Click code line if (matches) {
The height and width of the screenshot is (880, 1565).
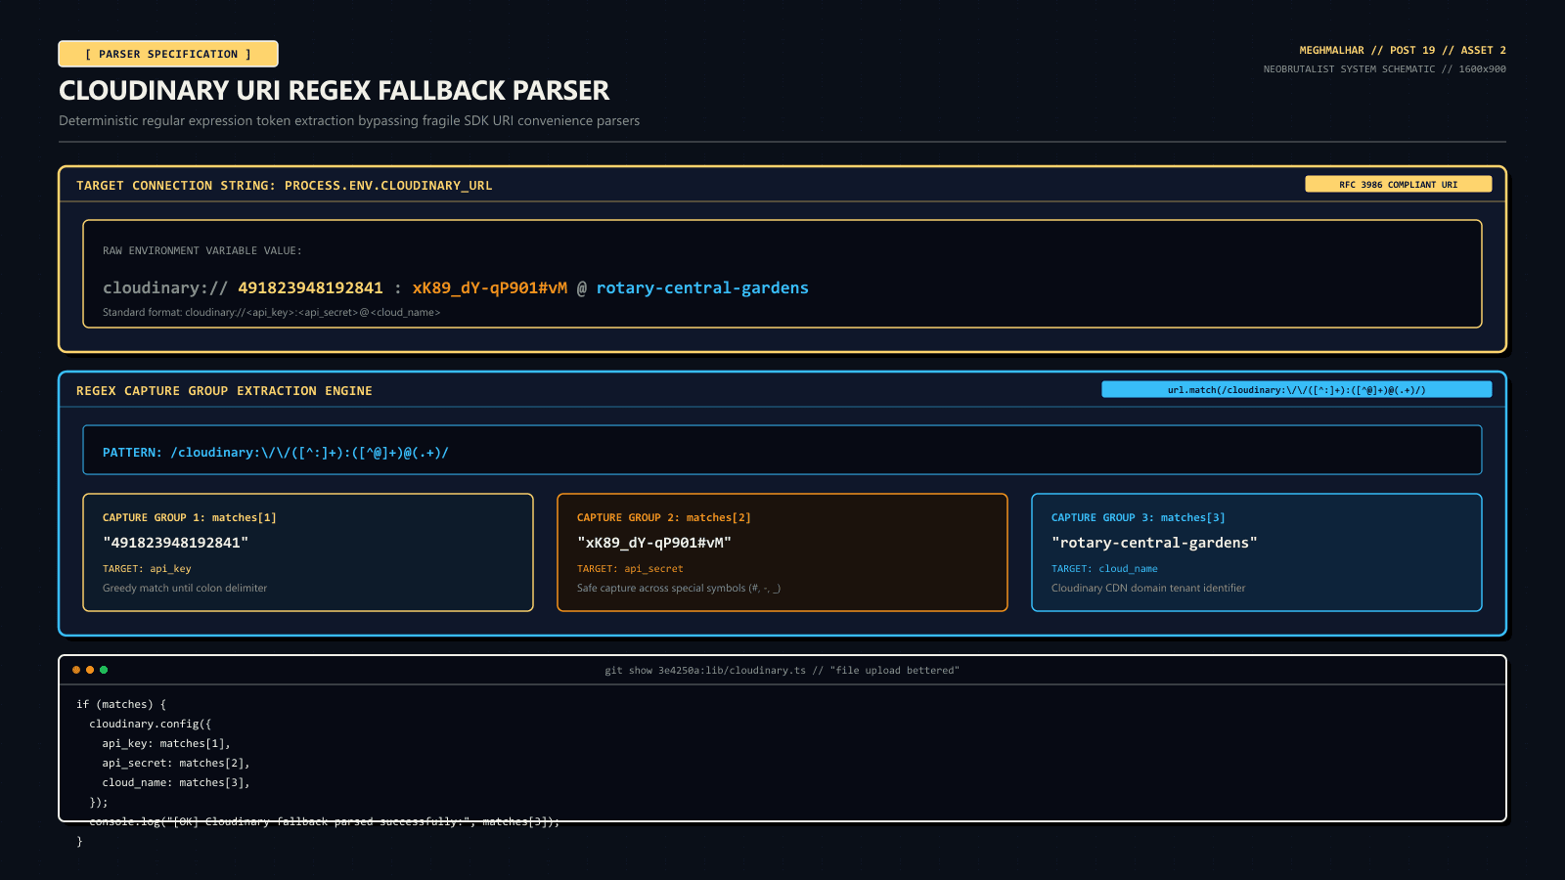pos(121,704)
